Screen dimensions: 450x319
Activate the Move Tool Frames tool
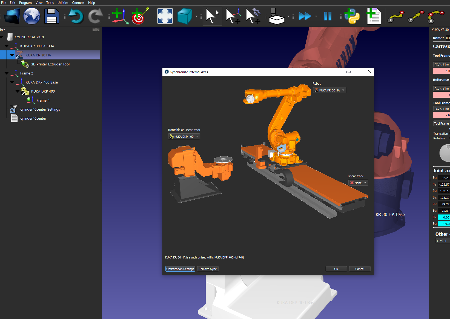click(253, 16)
